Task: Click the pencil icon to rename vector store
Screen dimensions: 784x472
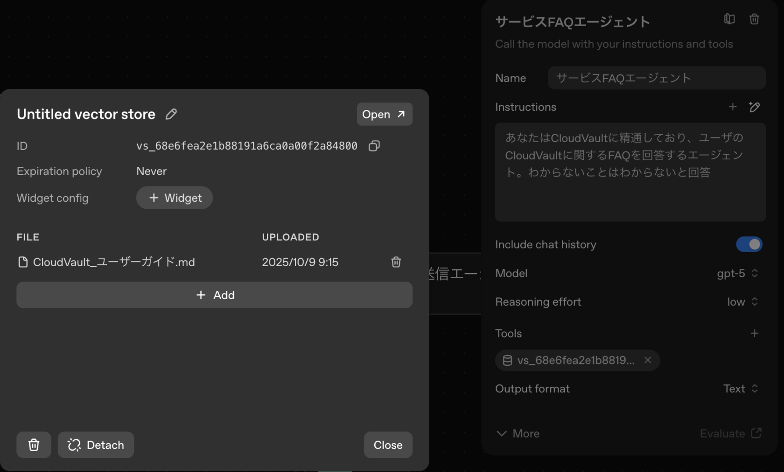Action: pyautogui.click(x=171, y=114)
